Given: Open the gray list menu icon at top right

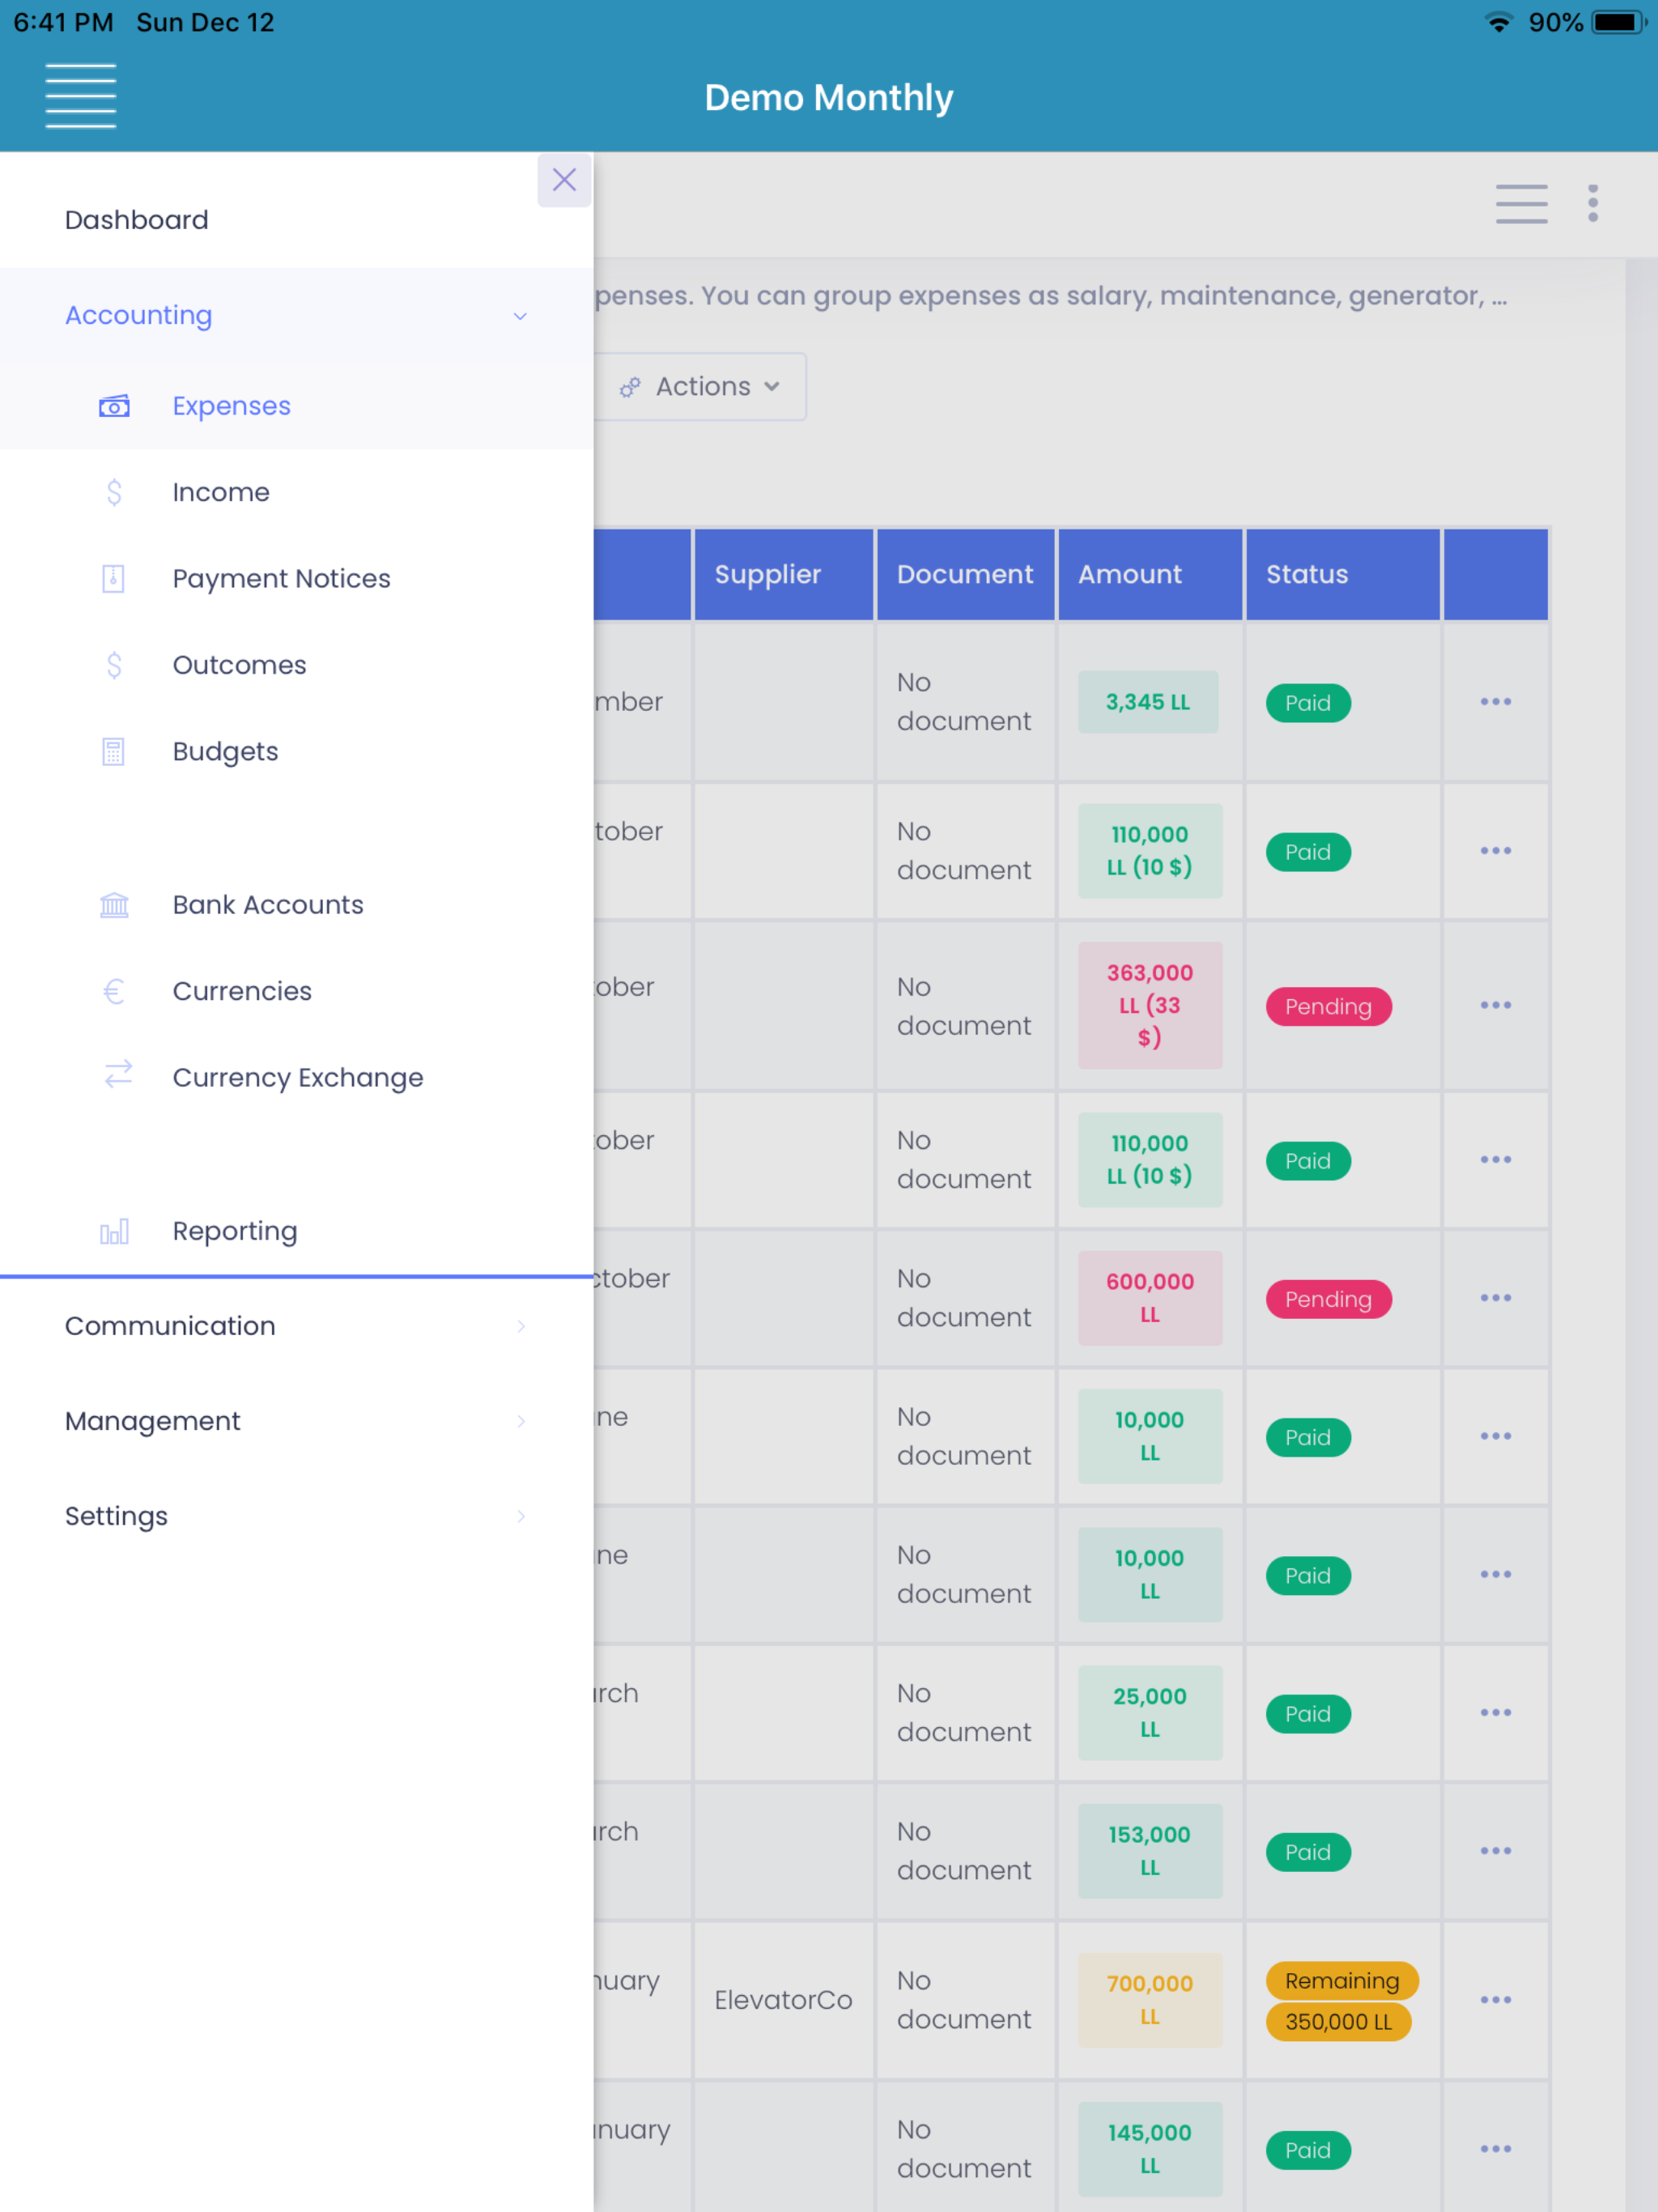Looking at the screenshot, I should point(1521,204).
